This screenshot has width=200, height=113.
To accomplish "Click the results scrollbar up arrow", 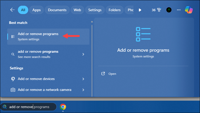I will [92, 22].
